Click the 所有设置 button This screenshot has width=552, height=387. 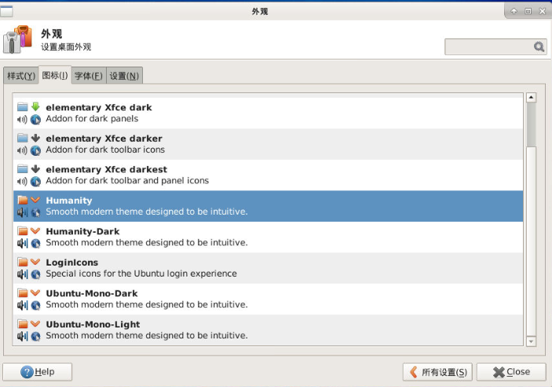coord(437,372)
